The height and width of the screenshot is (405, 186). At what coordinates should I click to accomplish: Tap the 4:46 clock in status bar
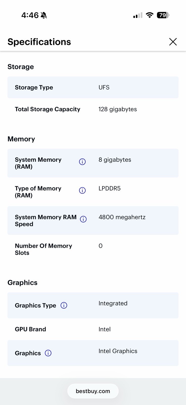[x=30, y=15]
